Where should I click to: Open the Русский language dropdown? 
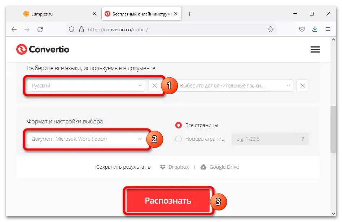(86, 86)
